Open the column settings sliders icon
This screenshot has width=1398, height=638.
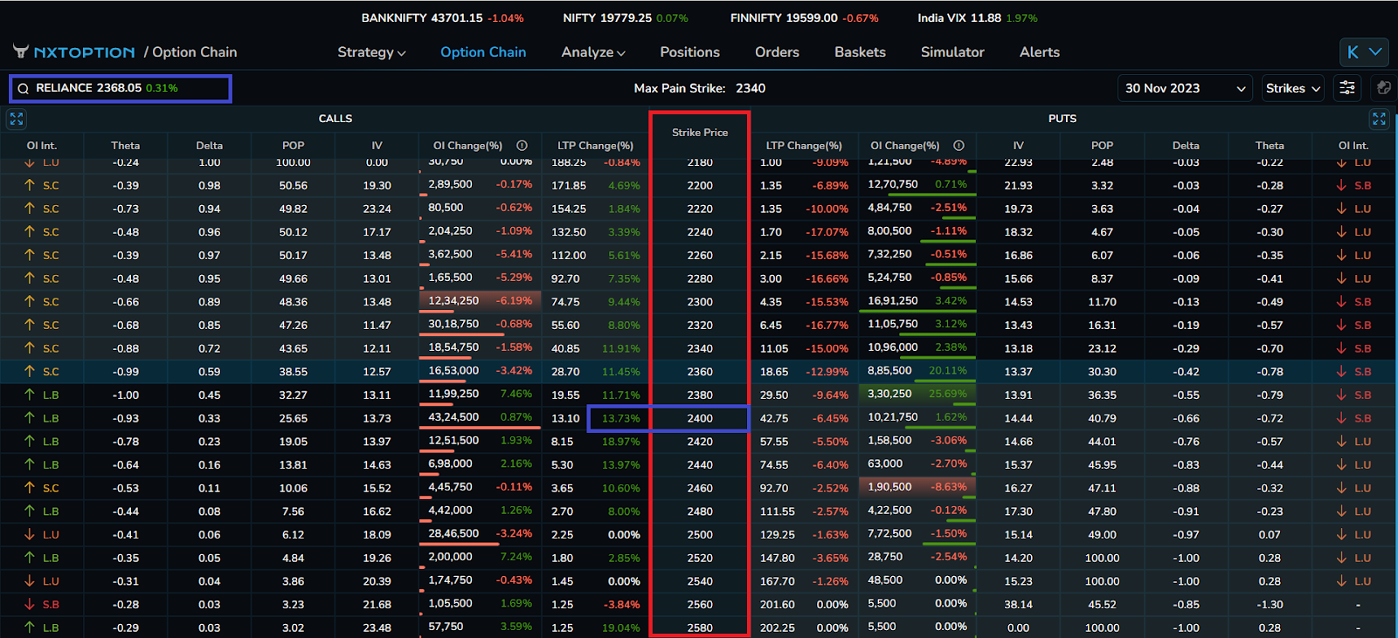1347,88
